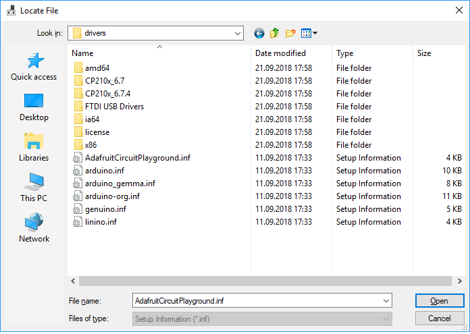Expand the Look in drivers dropdown
Viewport: 470px width, 334px height.
pyautogui.click(x=238, y=33)
